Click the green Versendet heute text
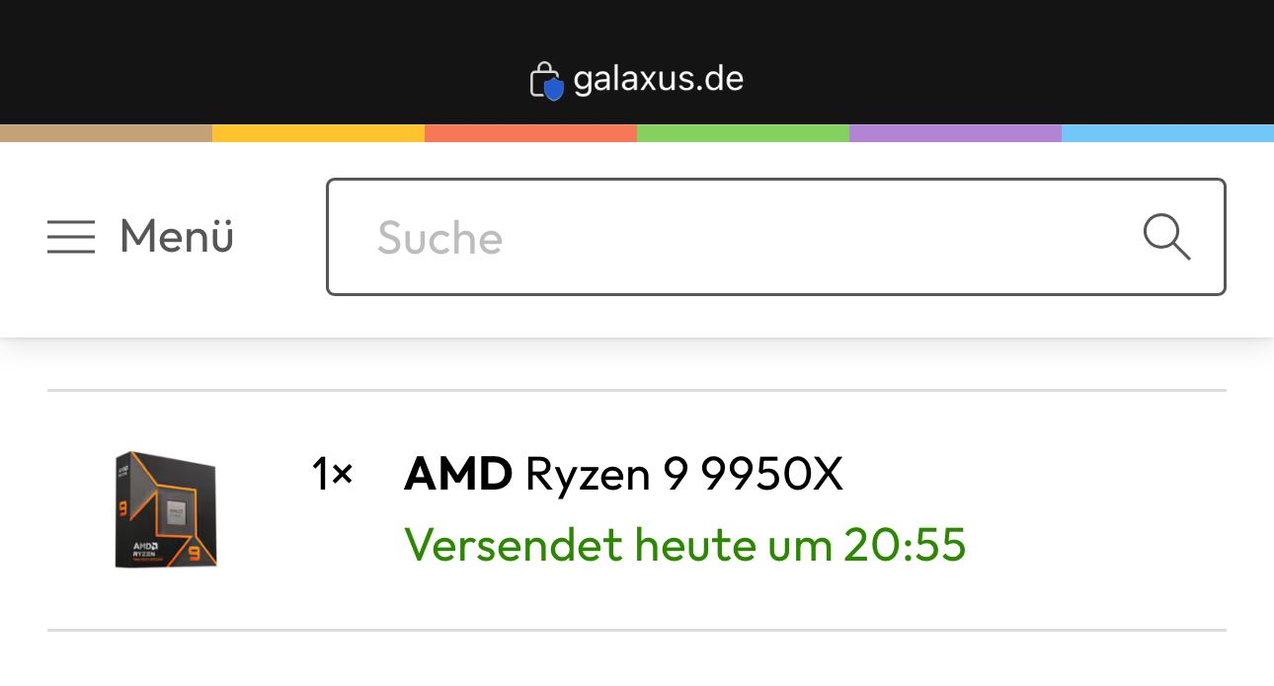Viewport: 1274px width, 686px height. tap(617, 544)
